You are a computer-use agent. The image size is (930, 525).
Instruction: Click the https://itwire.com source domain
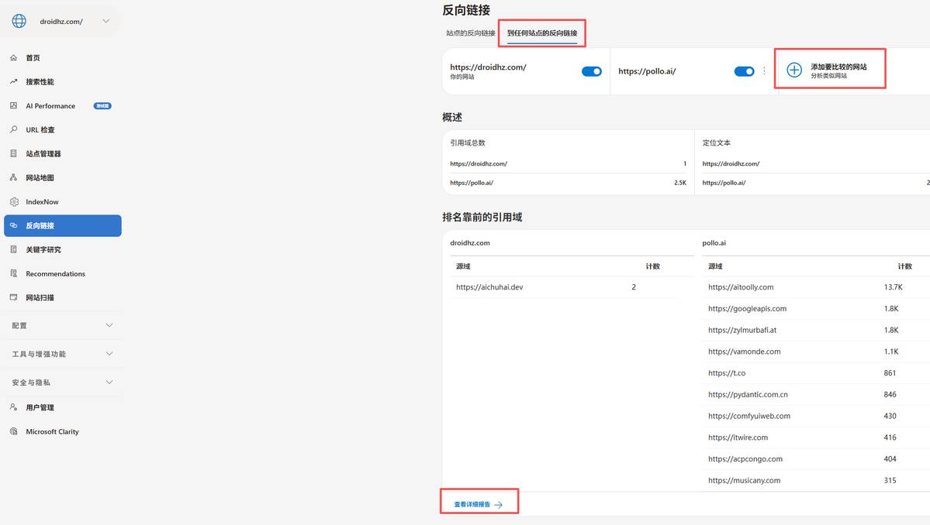pyautogui.click(x=738, y=437)
